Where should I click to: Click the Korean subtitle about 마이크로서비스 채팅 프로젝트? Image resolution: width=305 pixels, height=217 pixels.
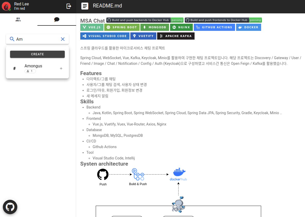(123, 48)
